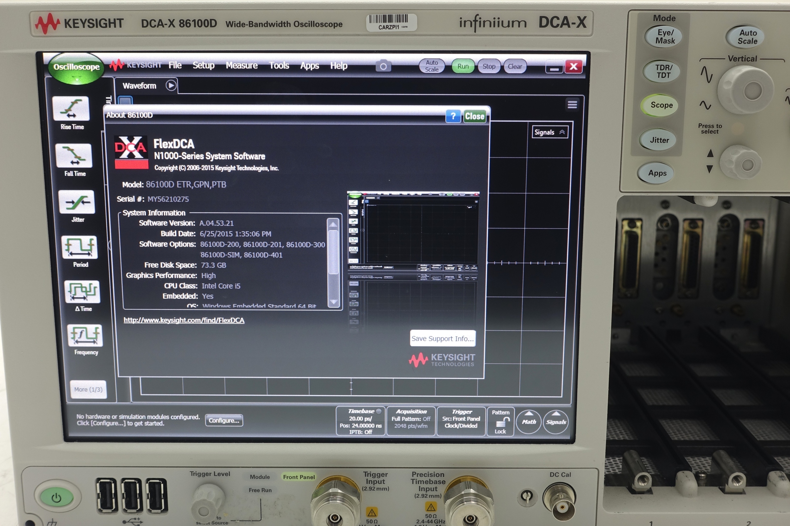
Task: Select the Rise Time measurement icon
Action: (72, 109)
